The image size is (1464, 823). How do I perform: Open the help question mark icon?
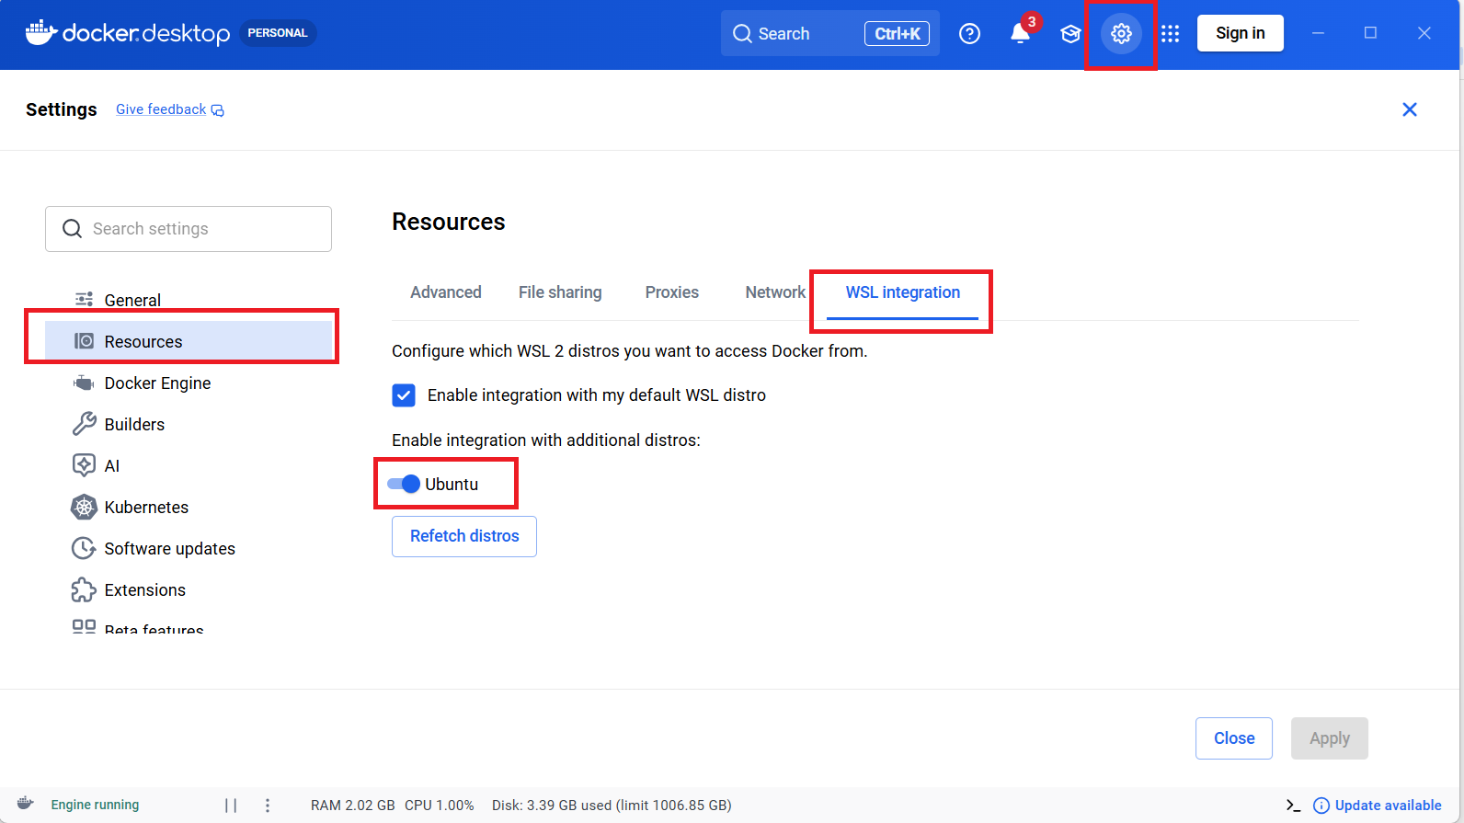969,34
